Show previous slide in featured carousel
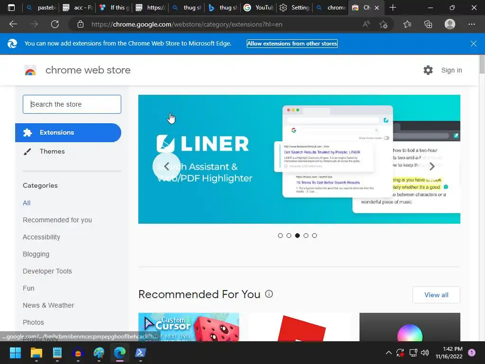The width and height of the screenshot is (485, 364). click(x=166, y=166)
